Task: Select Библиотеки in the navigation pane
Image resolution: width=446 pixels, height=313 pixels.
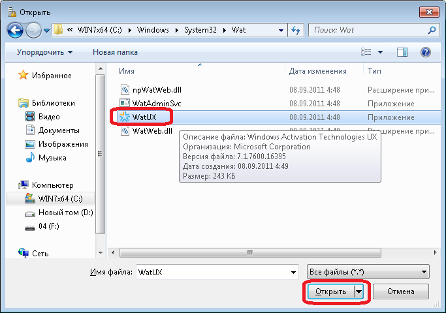Action: 54,103
